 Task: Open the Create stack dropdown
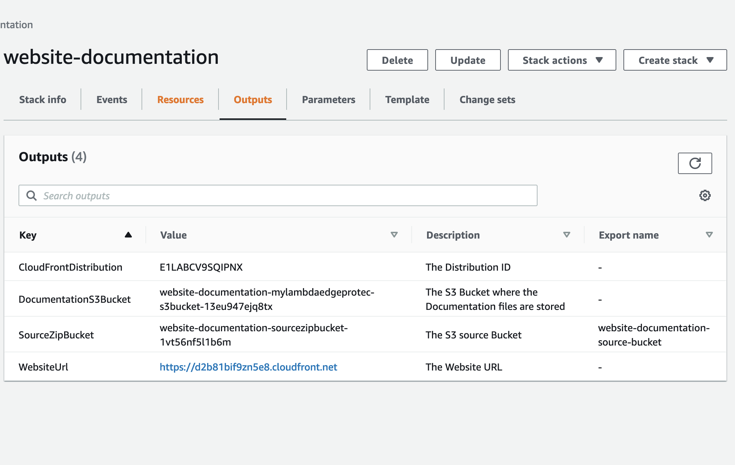[x=674, y=60]
